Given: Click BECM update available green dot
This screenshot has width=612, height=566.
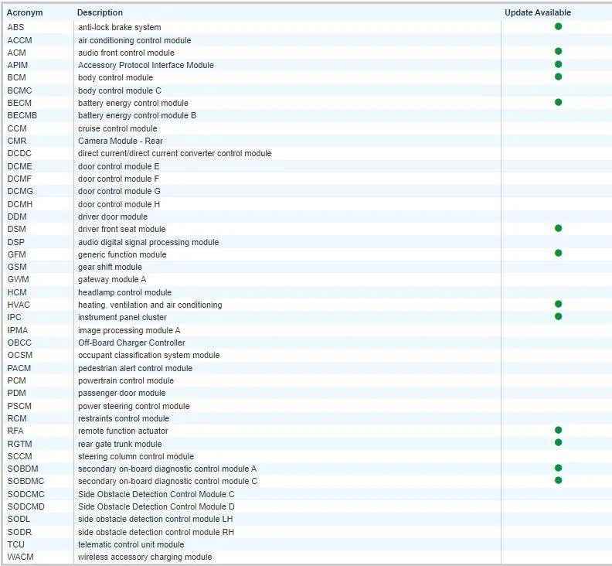Looking at the screenshot, I should point(558,102).
